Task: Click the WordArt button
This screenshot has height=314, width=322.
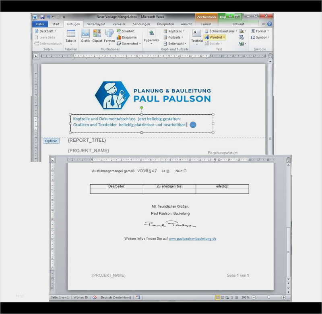Action: pos(215,37)
